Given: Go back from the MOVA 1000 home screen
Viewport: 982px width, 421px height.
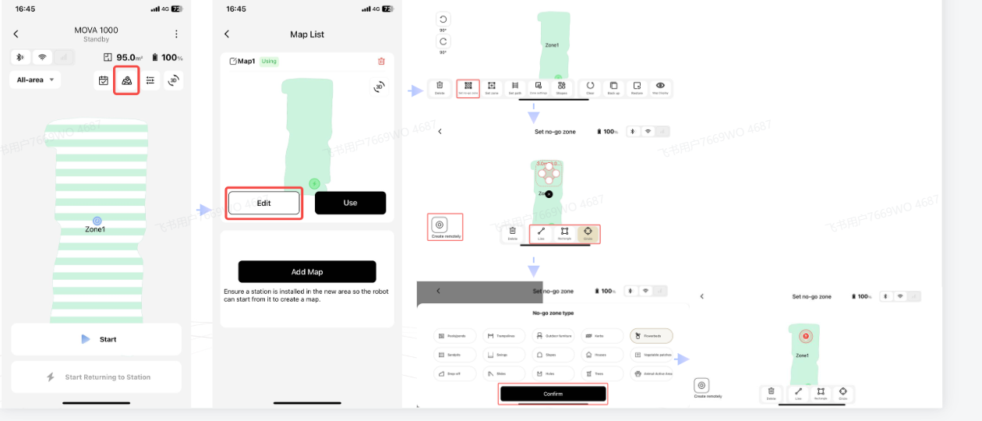Looking at the screenshot, I should (x=16, y=34).
